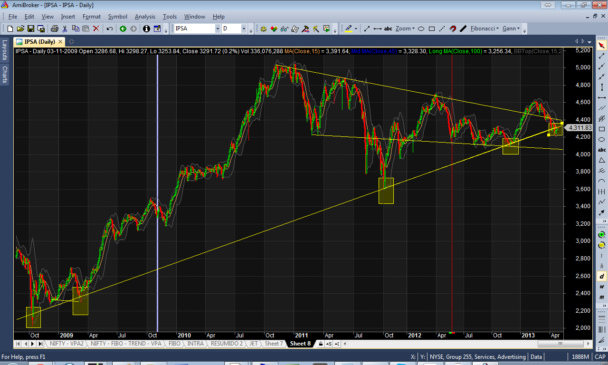Switch to the FIBO sheet tab
This screenshot has width=608, height=365.
pos(174,343)
